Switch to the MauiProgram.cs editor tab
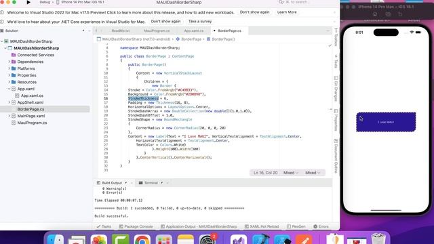Viewport: 434px width, 244px height. (x=157, y=30)
